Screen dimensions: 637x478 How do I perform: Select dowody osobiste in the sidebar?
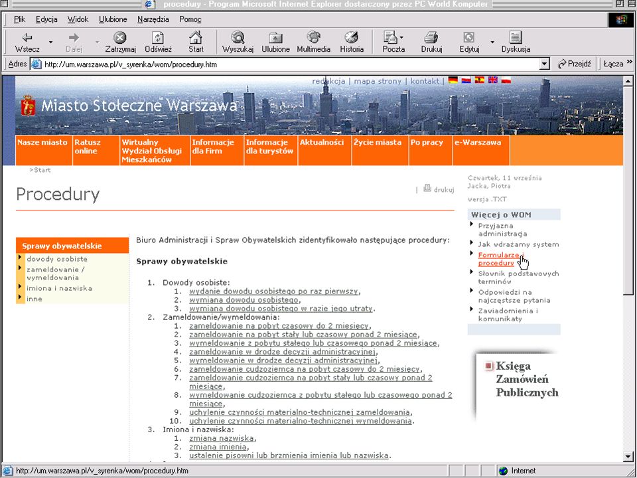[57, 259]
